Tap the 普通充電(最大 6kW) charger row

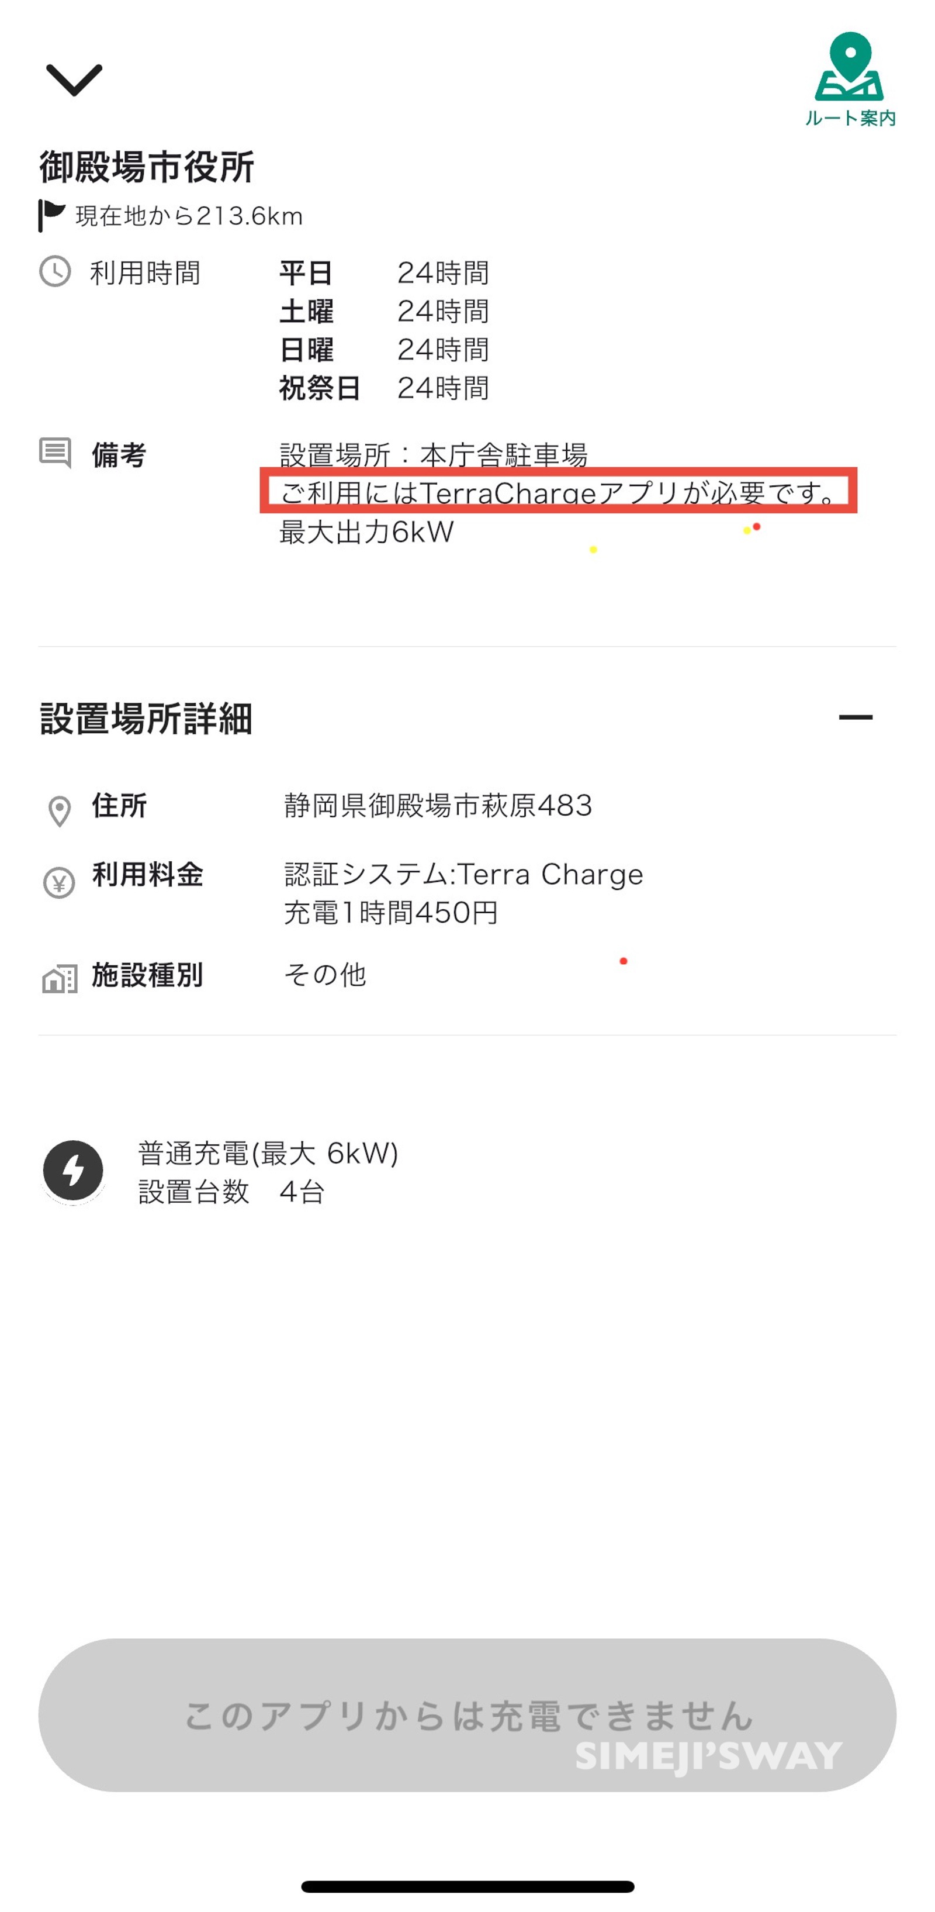coord(268,1154)
